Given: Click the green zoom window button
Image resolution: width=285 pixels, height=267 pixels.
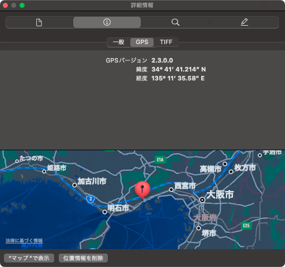Looking at the screenshot, I should (22, 5).
